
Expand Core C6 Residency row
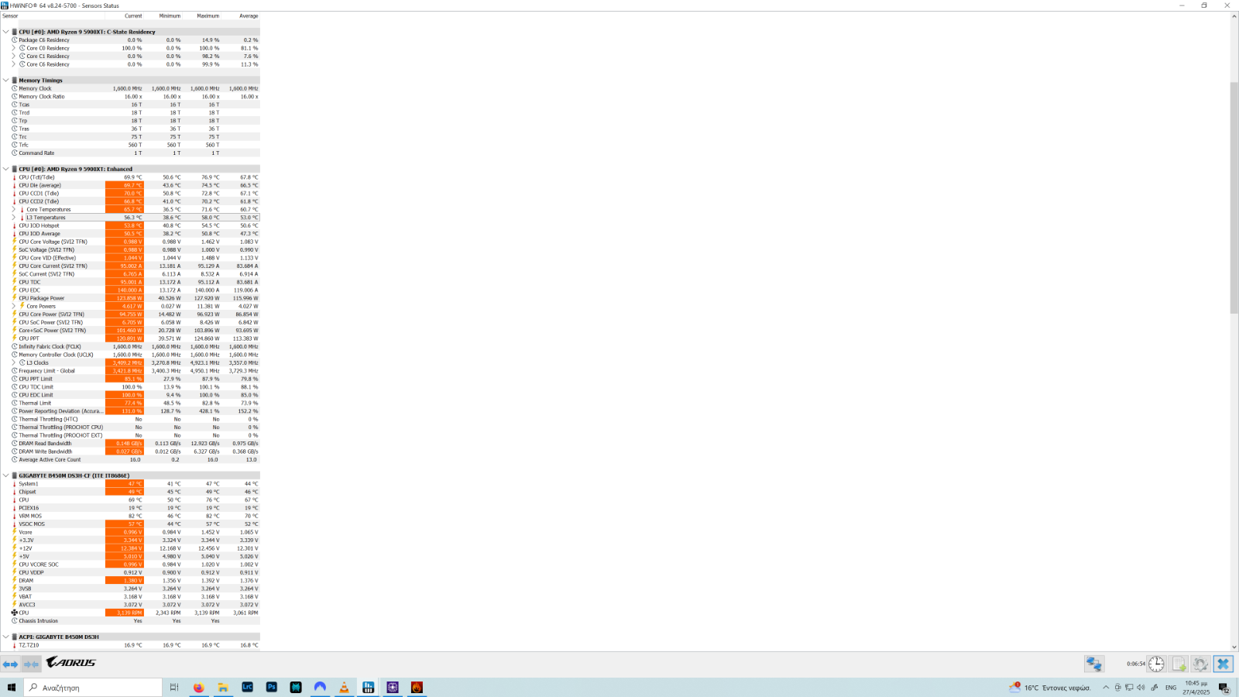13,64
